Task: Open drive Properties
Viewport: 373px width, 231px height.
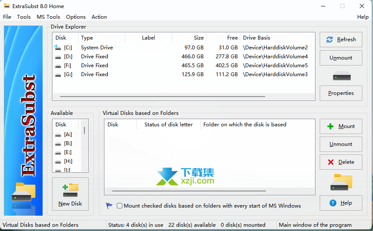Action: (341, 93)
